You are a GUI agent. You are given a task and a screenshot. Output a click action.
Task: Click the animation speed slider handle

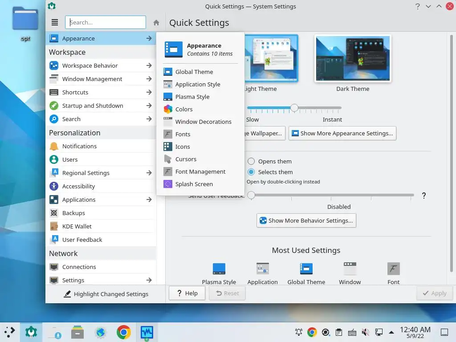[x=294, y=108]
